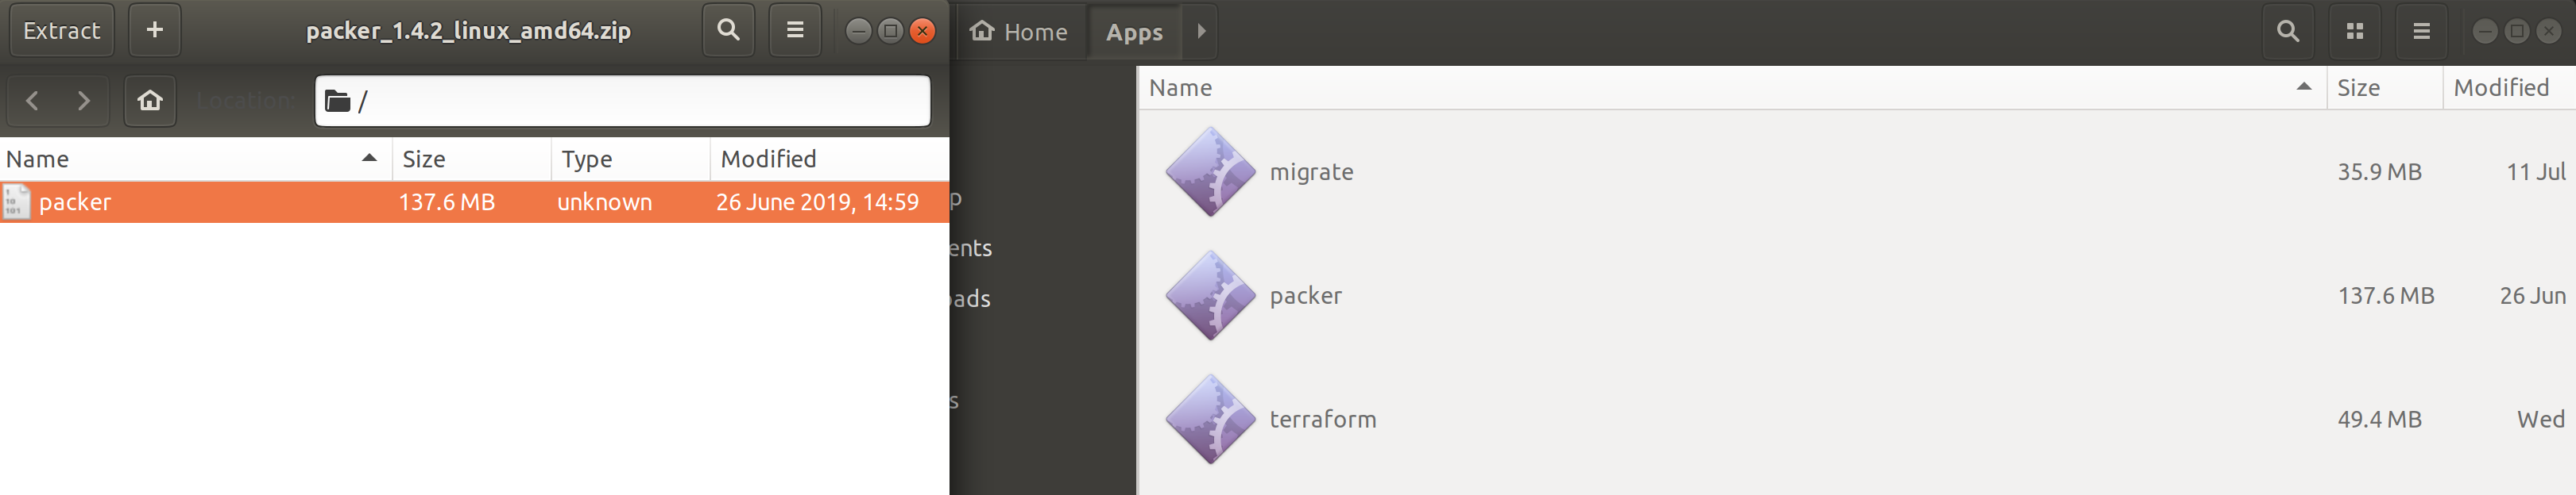Sort archive list by Modified column
The image size is (2576, 495).
tap(829, 159)
